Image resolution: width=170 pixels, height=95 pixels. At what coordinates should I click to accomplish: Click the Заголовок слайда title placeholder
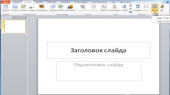pyautogui.click(x=99, y=50)
